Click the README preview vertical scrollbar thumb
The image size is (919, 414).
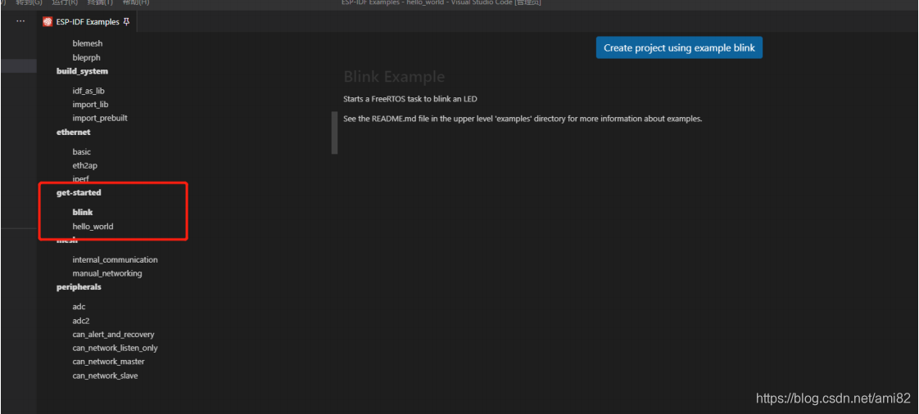coord(335,133)
